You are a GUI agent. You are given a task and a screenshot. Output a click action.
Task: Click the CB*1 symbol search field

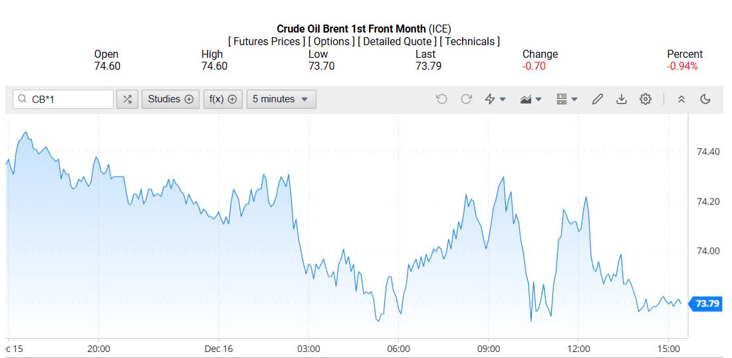[70, 99]
